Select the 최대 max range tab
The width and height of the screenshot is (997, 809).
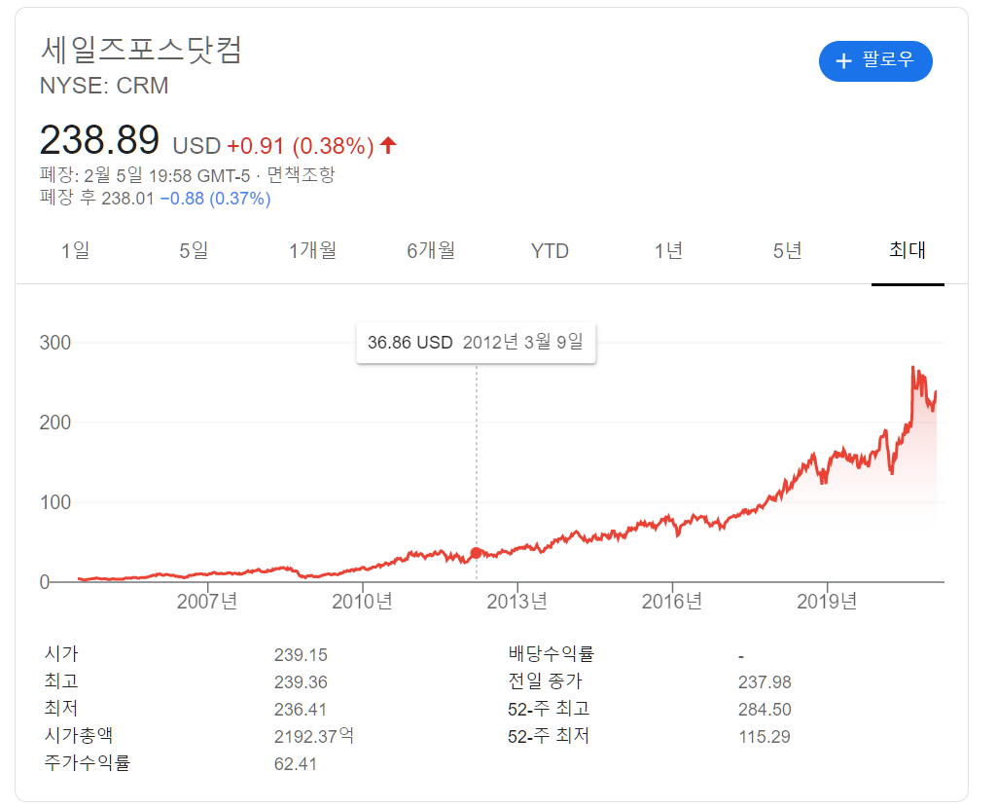tap(908, 250)
